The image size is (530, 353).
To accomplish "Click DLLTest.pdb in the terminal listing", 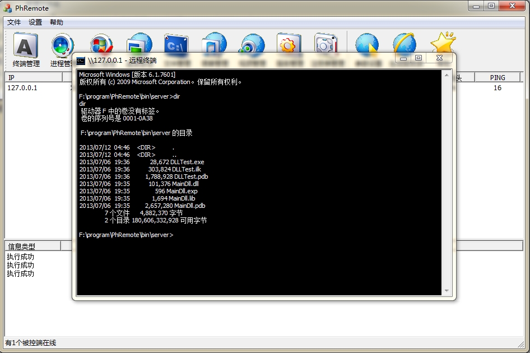I will point(191,176).
